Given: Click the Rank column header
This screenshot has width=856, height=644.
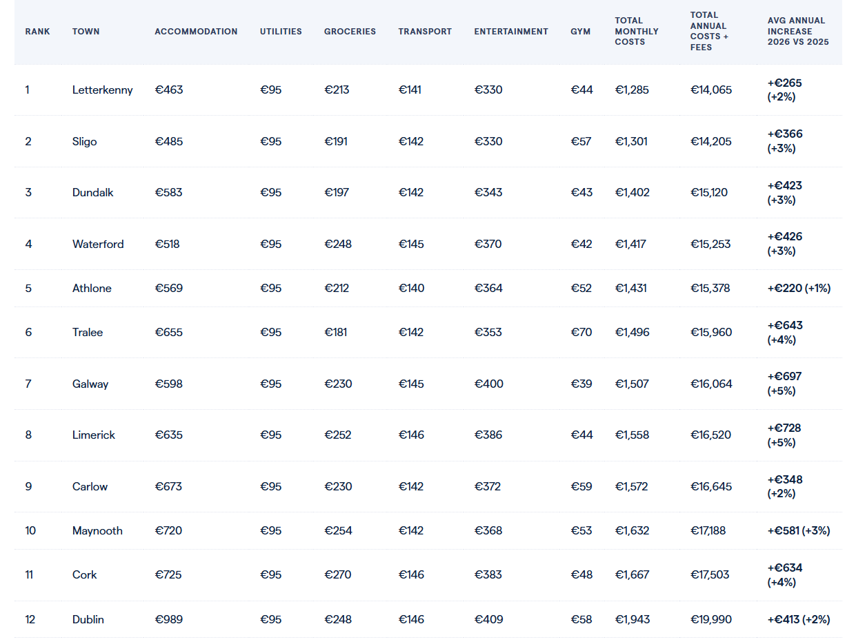Looking at the screenshot, I should (x=37, y=32).
